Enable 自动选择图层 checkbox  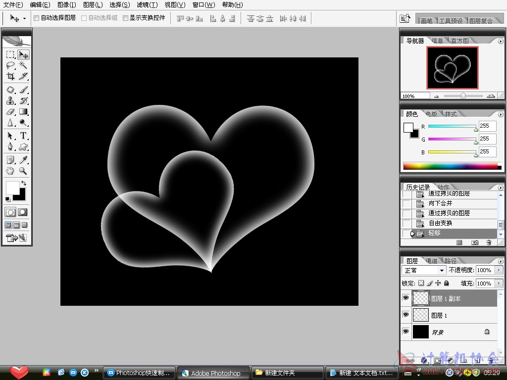tap(37, 18)
